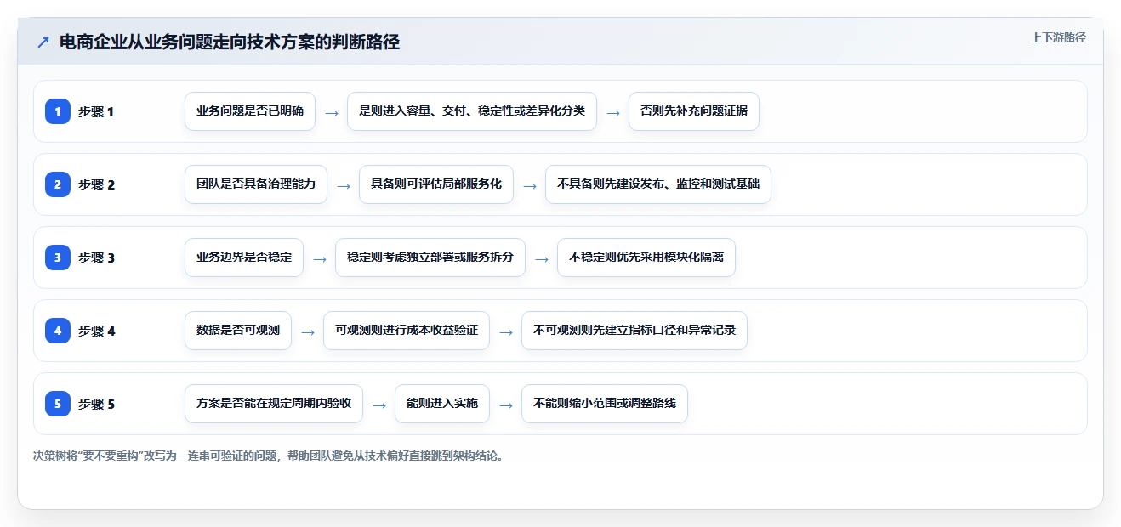Click the 不稳定则优先采用模块化隔离 node
The height and width of the screenshot is (527, 1121).
[x=646, y=258]
